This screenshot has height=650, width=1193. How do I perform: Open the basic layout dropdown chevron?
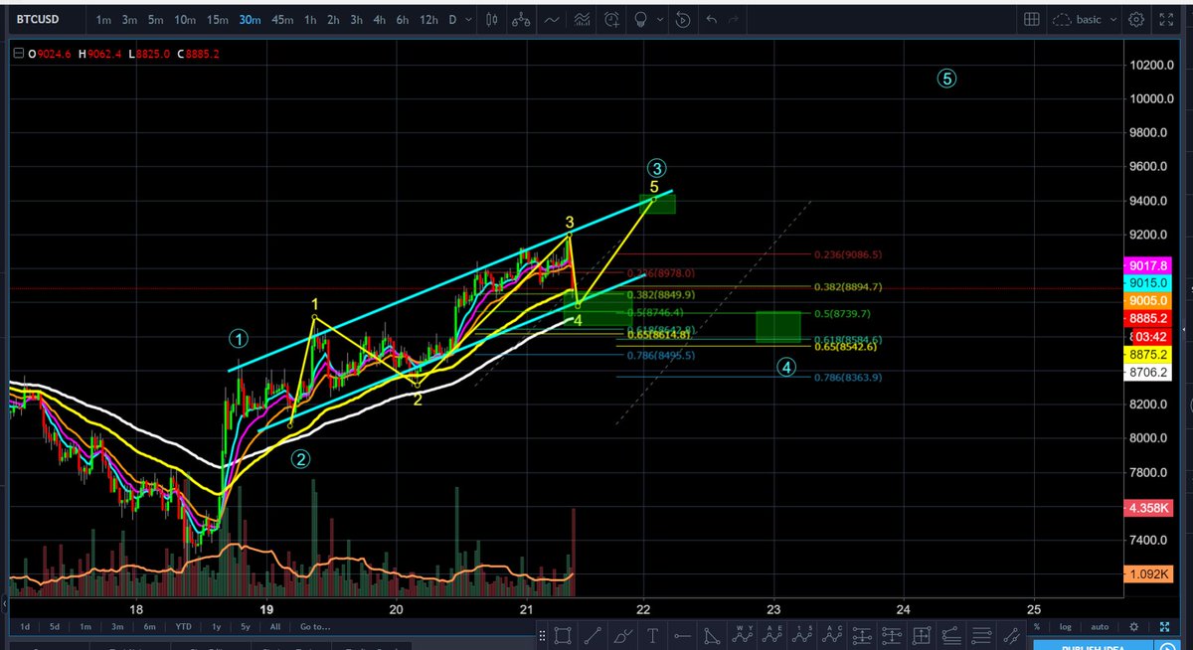coord(1112,20)
